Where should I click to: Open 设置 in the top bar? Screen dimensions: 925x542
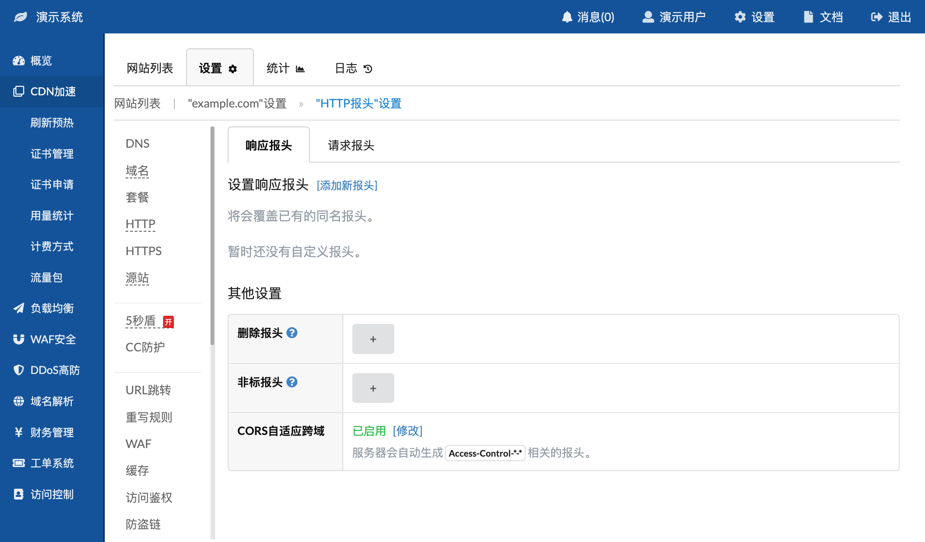754,17
